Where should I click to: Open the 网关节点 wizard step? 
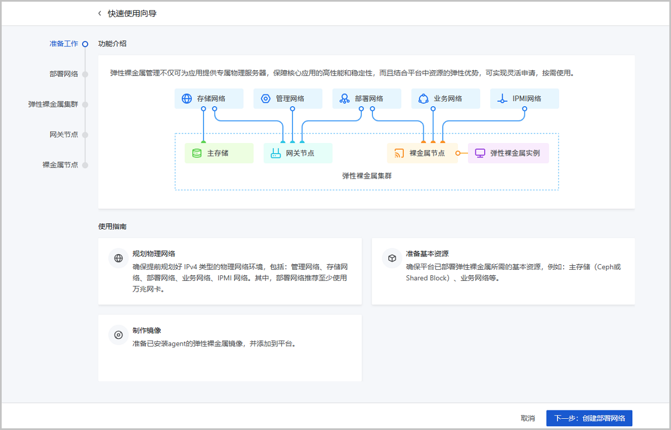click(x=64, y=135)
